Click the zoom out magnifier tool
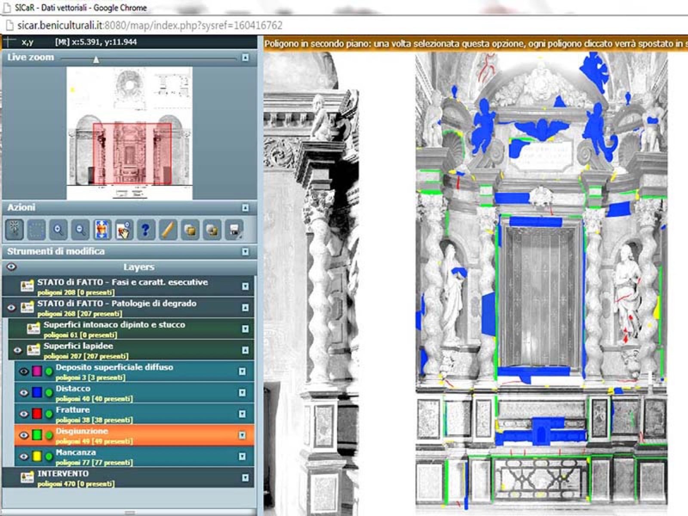 [80, 230]
